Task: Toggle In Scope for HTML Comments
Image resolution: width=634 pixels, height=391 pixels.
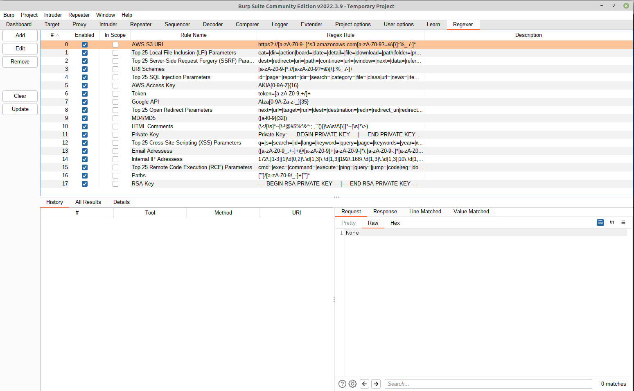Action: (x=115, y=127)
